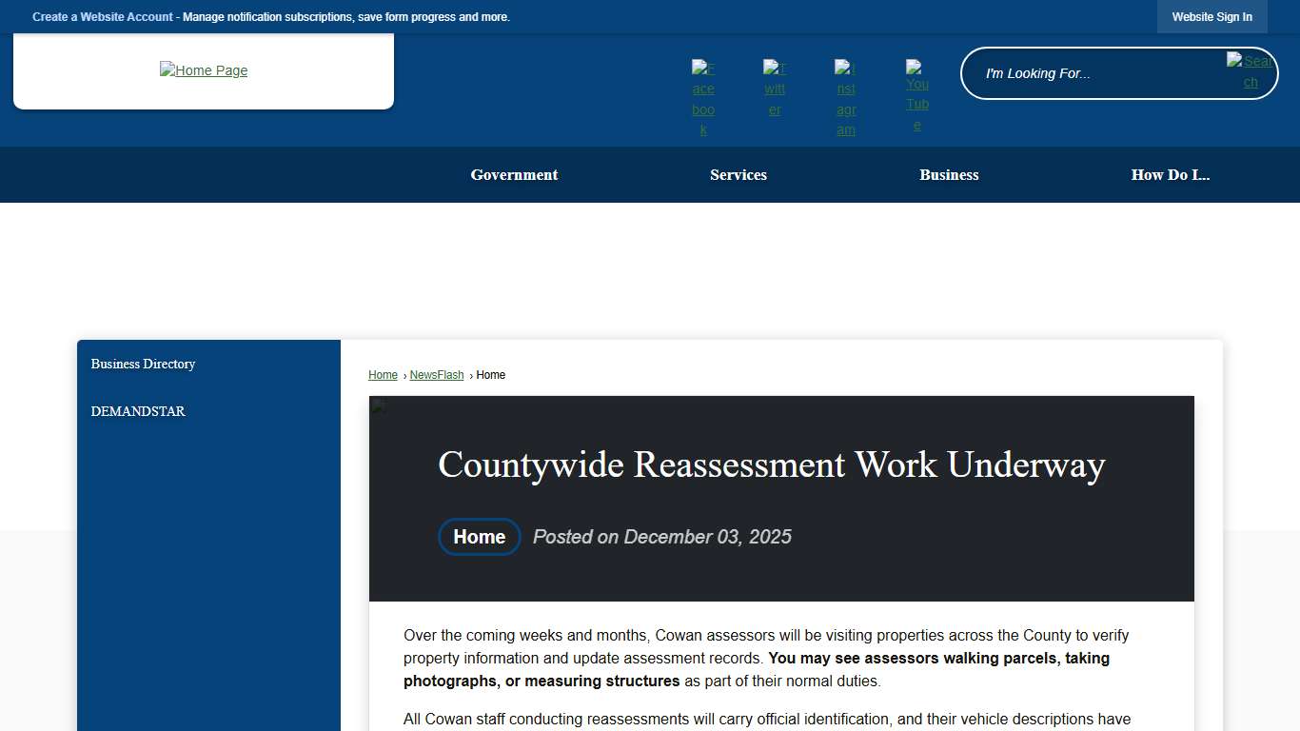
Task: Open the DEMANDSTAR sidebar link
Action: [138, 411]
